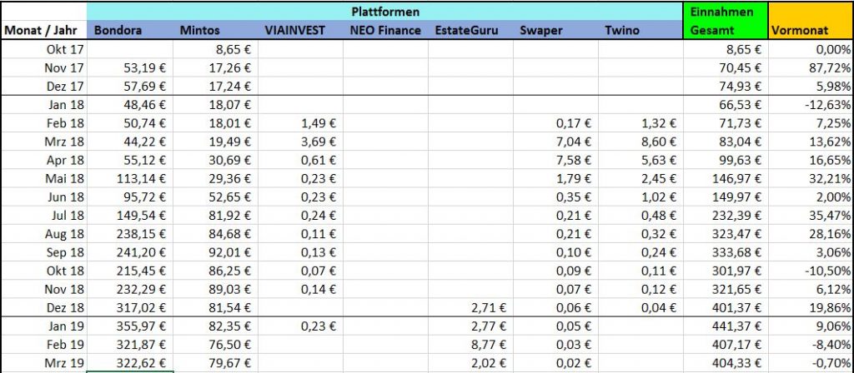Image resolution: width=854 pixels, height=373 pixels.
Task: Click Vormonat cell -8,40% for Feb 19
Action: [x=811, y=345]
